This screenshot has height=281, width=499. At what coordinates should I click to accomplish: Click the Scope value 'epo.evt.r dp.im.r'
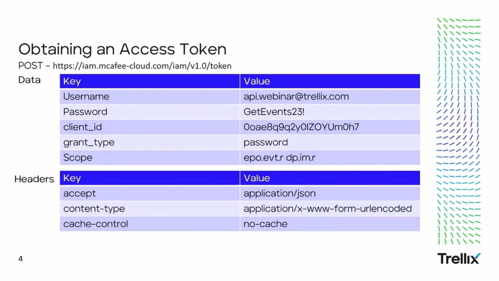(x=279, y=158)
